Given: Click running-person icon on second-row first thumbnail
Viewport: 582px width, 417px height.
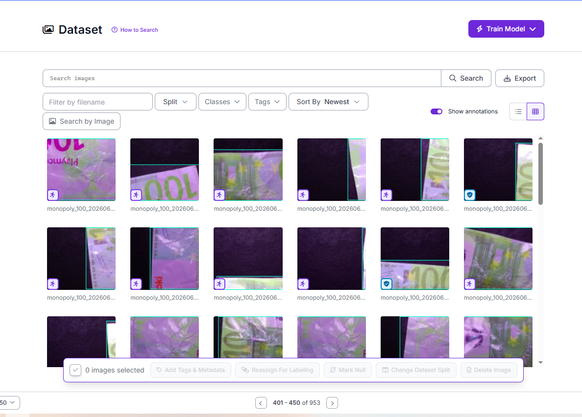Looking at the screenshot, I should tap(53, 284).
